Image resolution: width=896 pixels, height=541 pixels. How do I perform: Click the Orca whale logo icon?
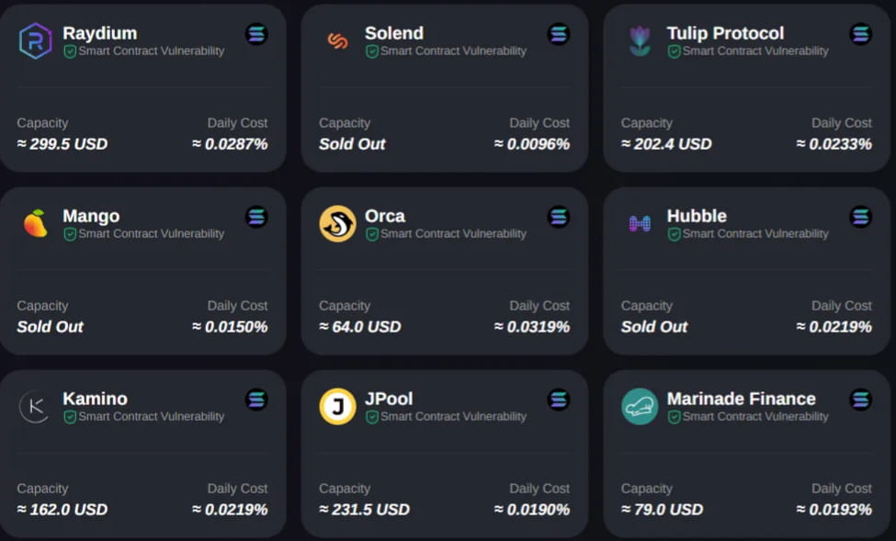pyautogui.click(x=337, y=223)
